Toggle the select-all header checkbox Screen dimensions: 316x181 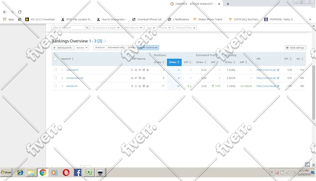click(x=55, y=59)
